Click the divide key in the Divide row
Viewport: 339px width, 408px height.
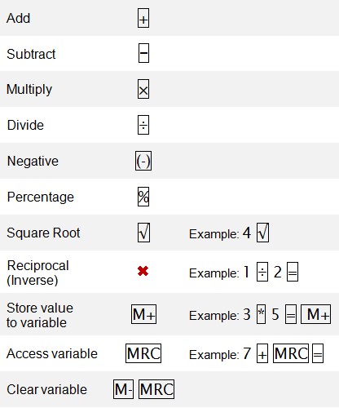click(x=143, y=125)
